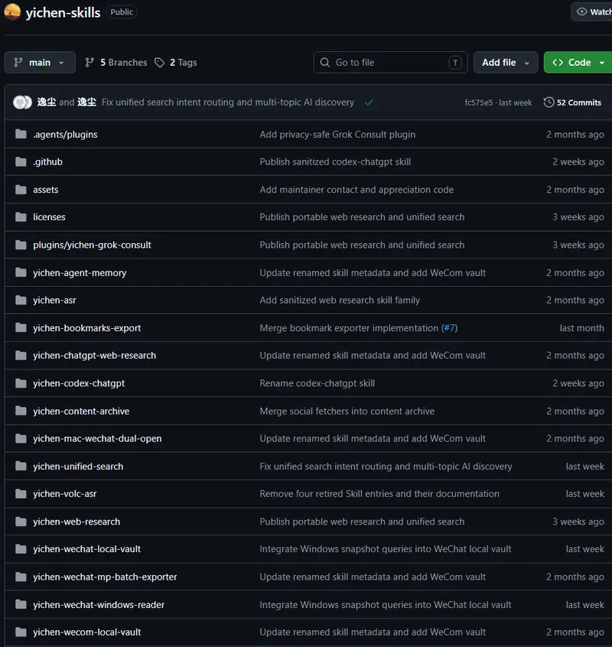Open the yichen-wechat-local-vault folder
Screen dimensions: 612x647
click(x=86, y=549)
